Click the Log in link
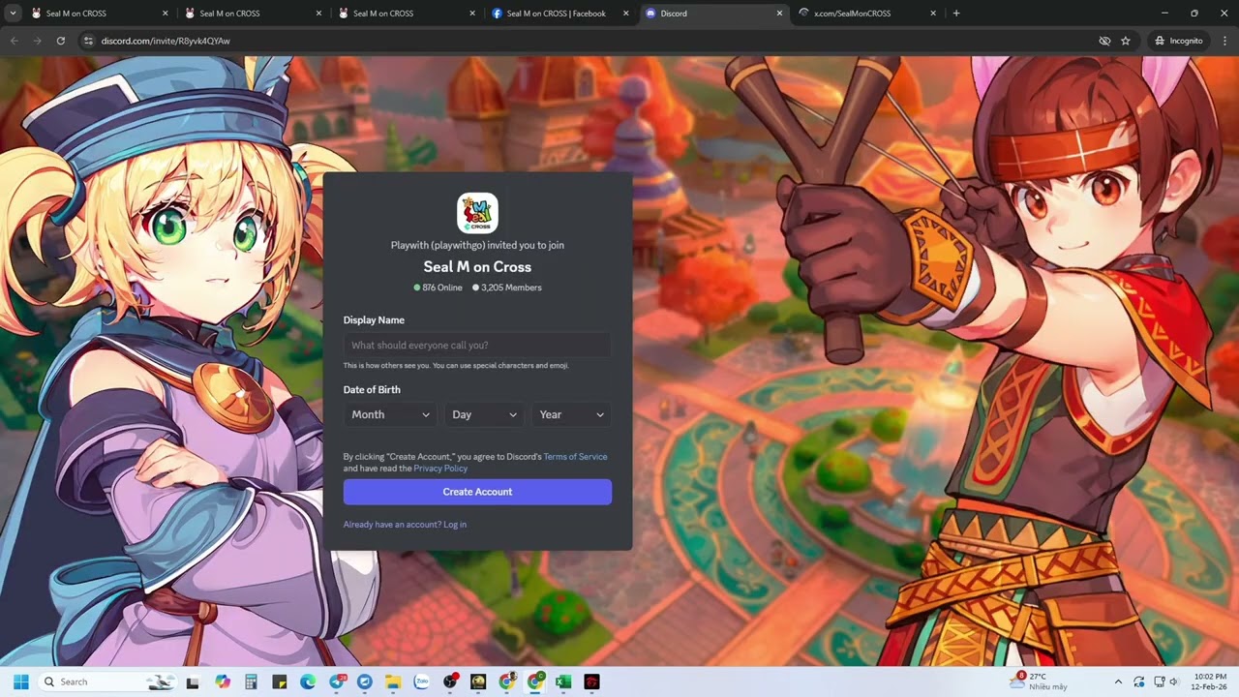The image size is (1239, 697). (455, 525)
